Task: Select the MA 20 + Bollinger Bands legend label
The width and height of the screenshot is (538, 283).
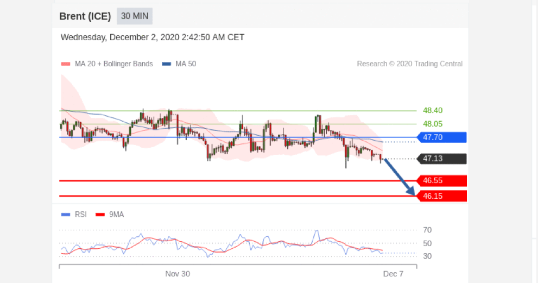Action: point(114,64)
